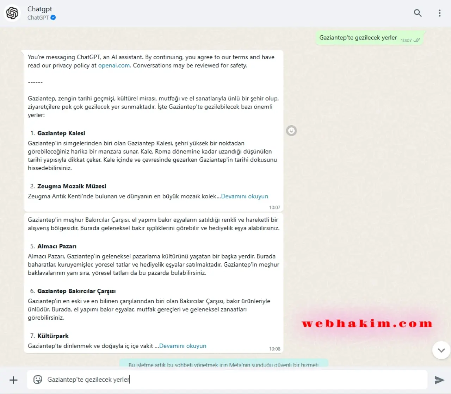Viewport: 451px width, 394px height.
Task: Open the openai.com link
Action: 114,65
